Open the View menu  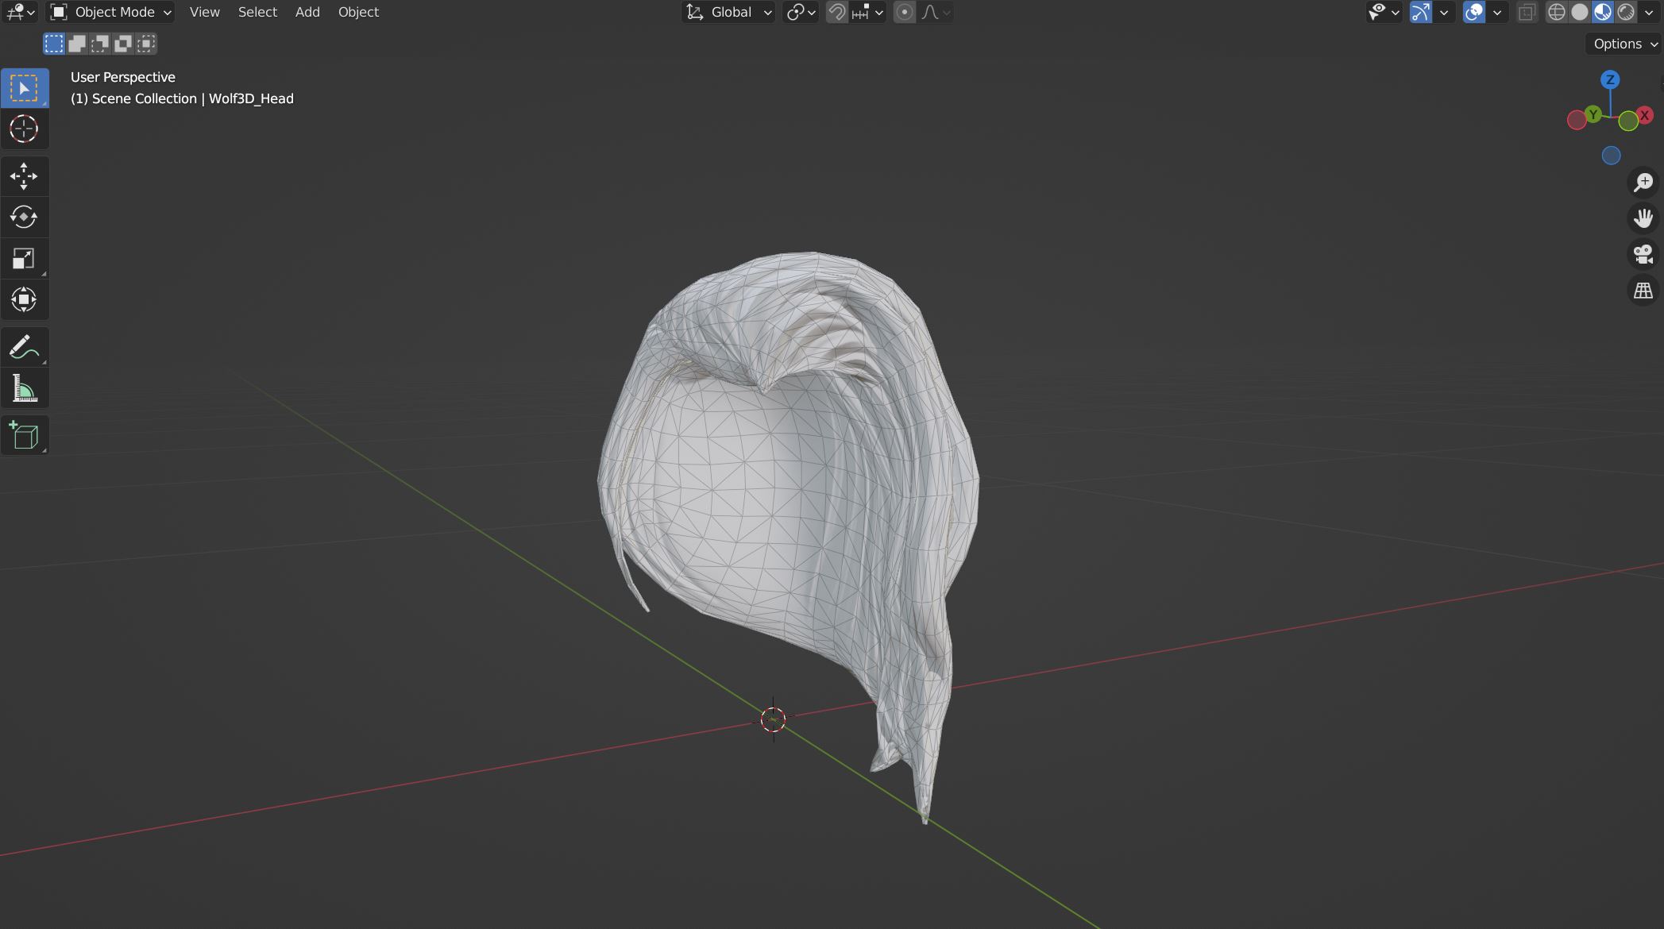204,12
